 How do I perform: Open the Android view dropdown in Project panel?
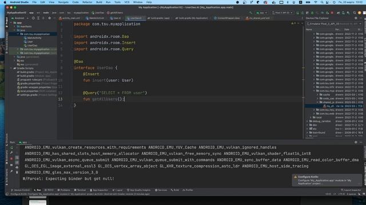click(x=20, y=18)
